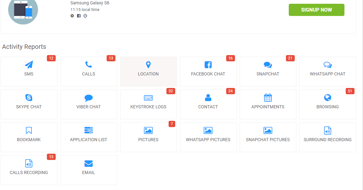
Task: Open the PICTURES report label
Action: pyautogui.click(x=148, y=140)
